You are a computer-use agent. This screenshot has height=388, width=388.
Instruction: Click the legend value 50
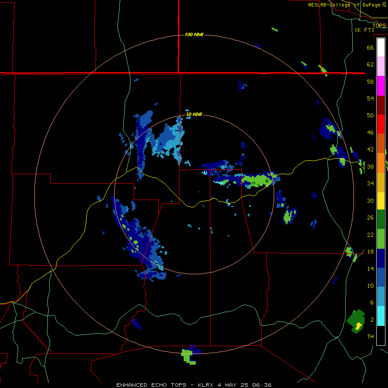[370, 115]
